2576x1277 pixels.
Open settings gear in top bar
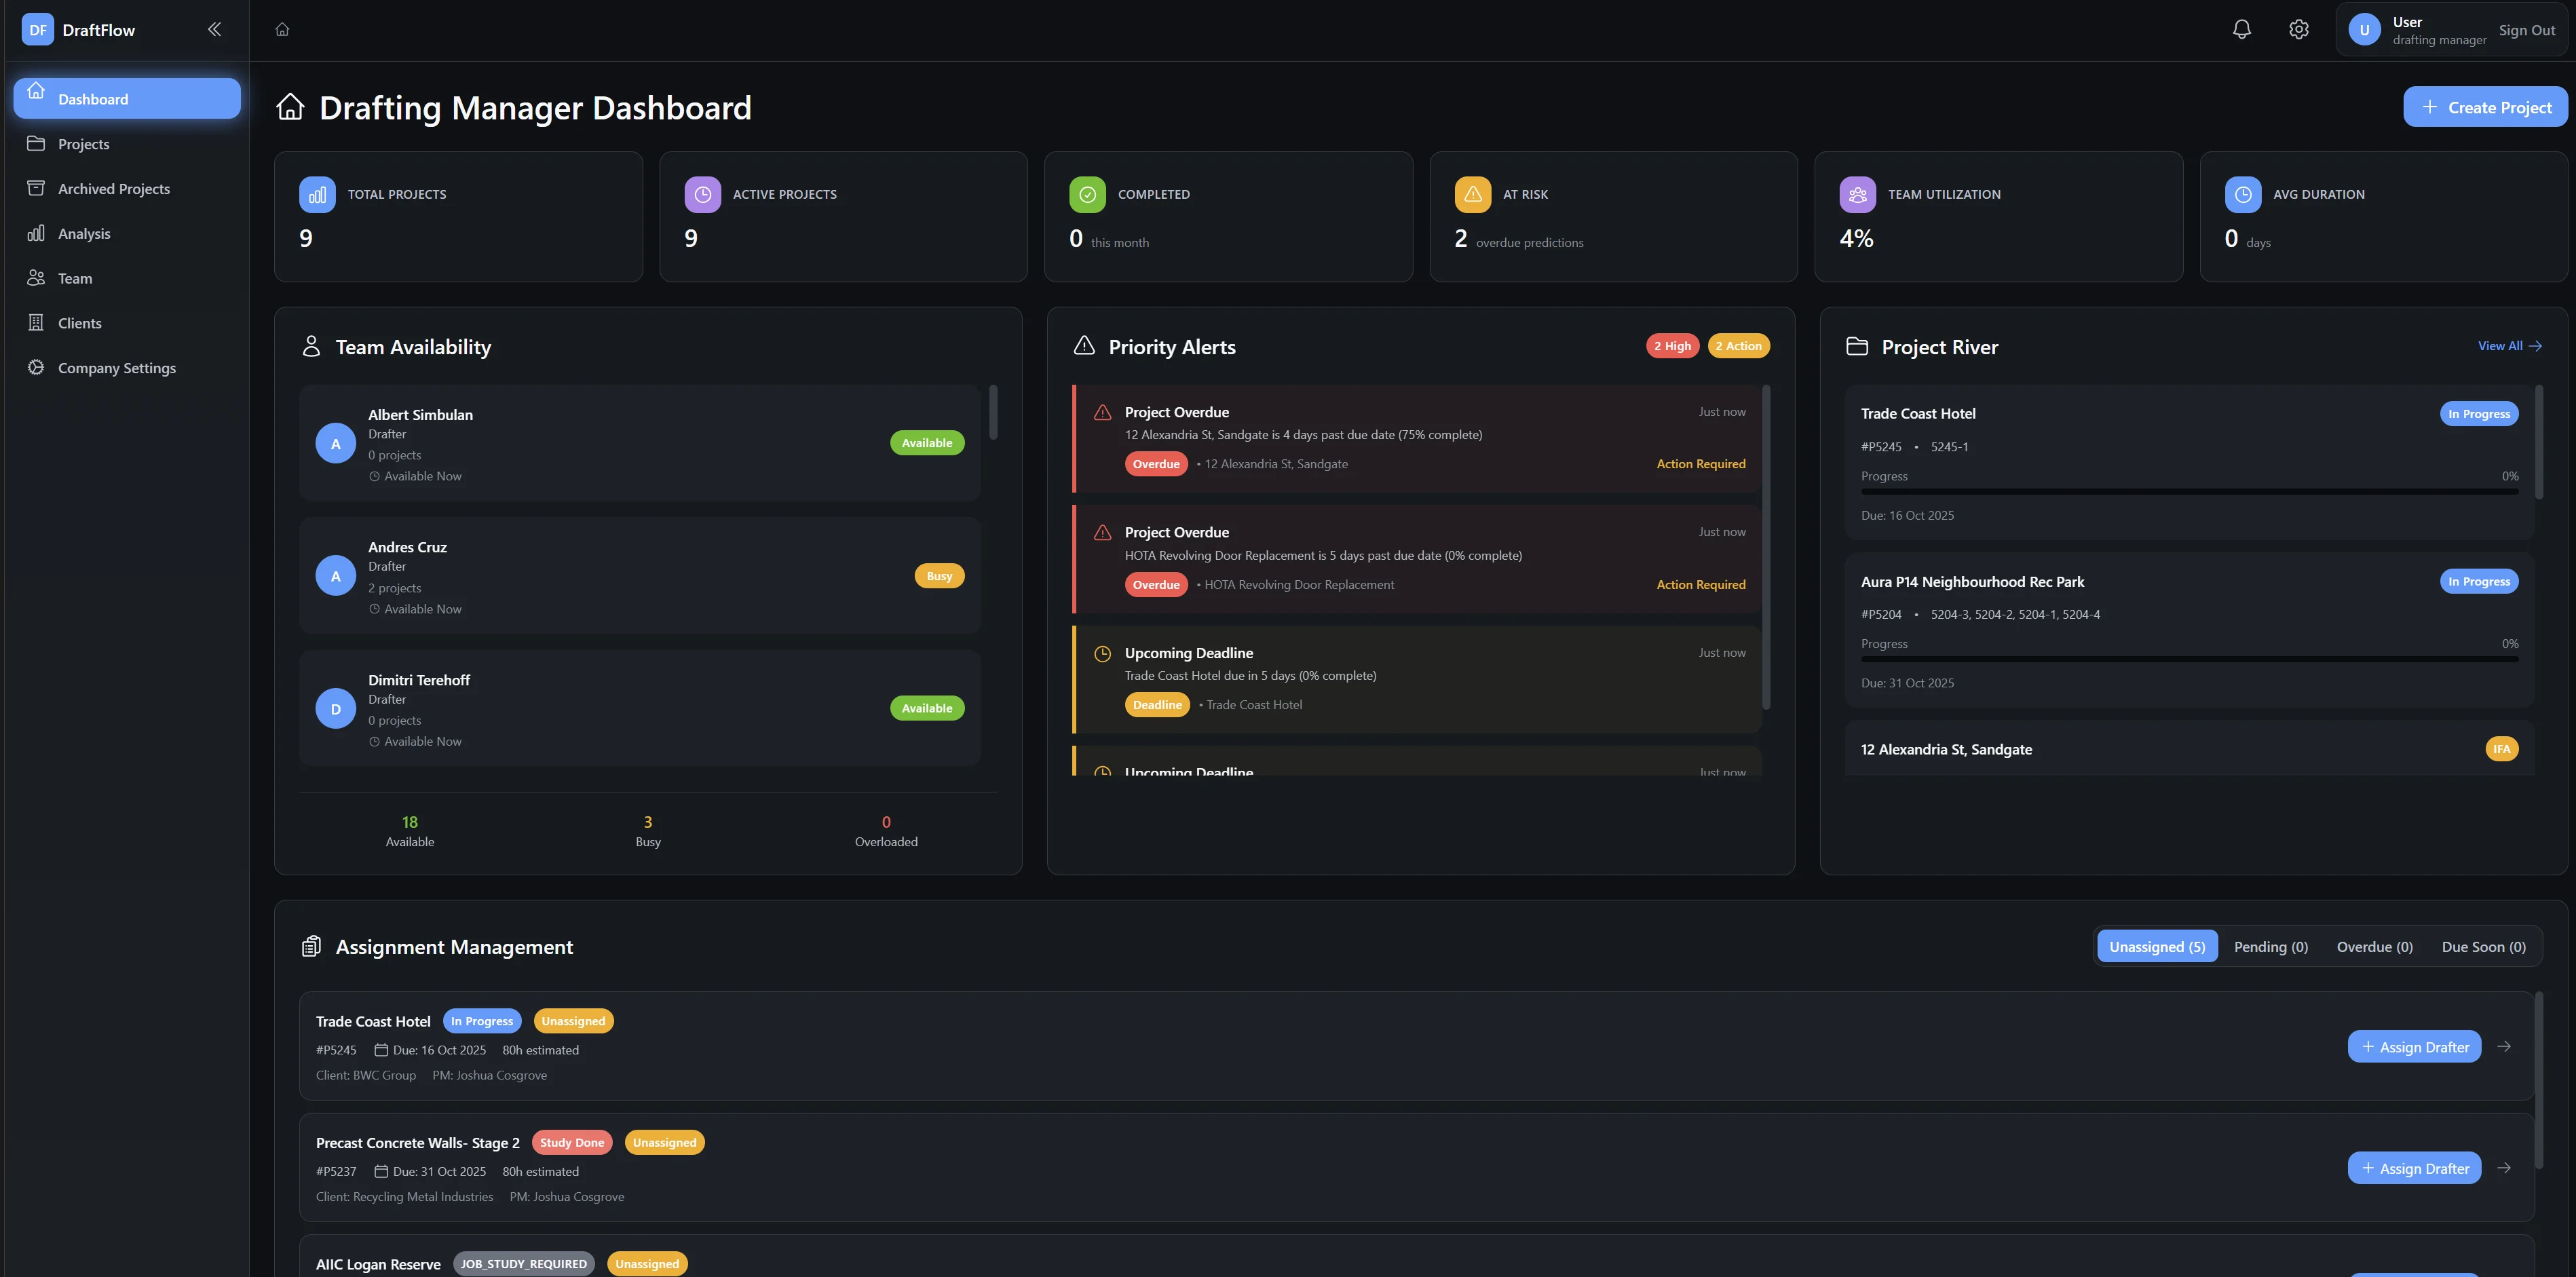tap(2298, 29)
